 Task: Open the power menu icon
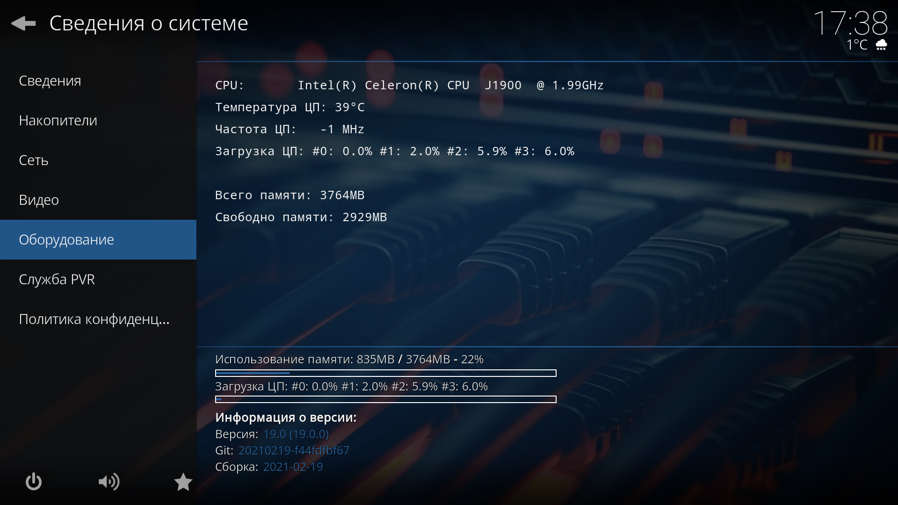[x=33, y=482]
